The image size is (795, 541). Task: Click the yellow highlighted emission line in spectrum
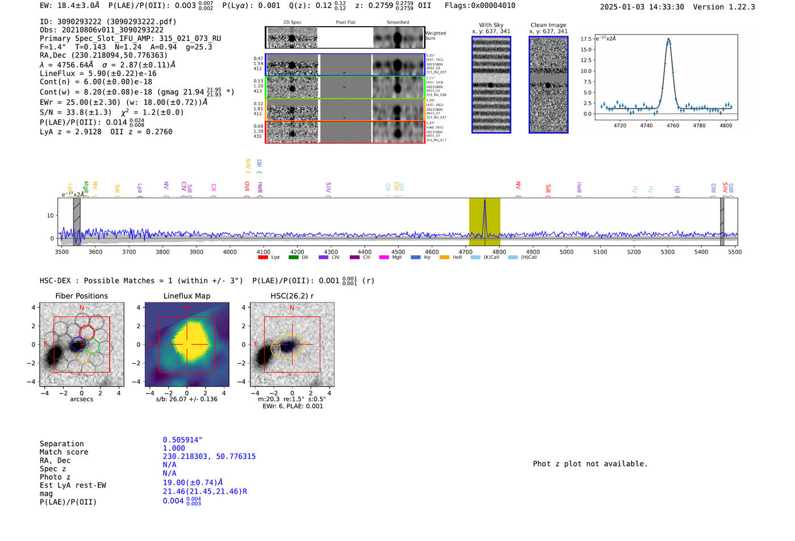tap(484, 222)
